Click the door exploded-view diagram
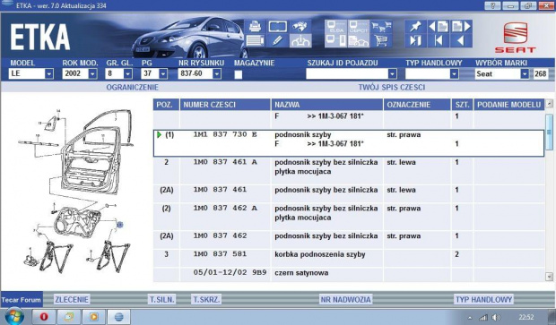The height and width of the screenshot is (325, 556). pos(76,192)
